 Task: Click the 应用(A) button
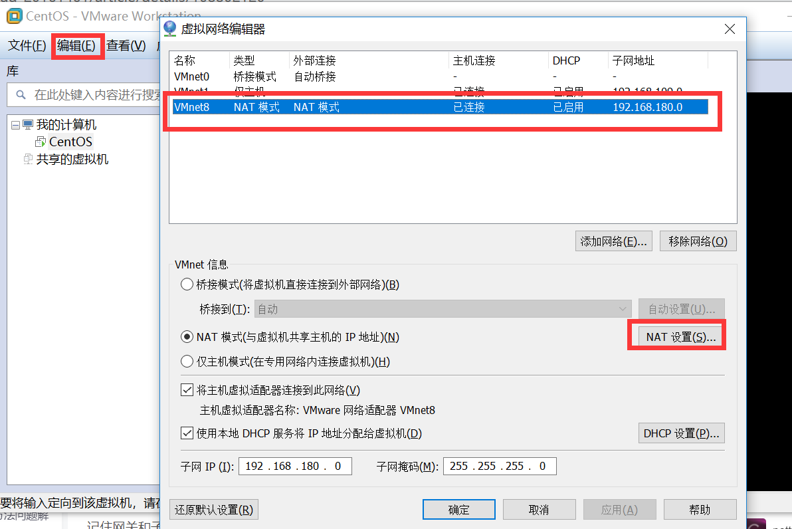tap(619, 510)
